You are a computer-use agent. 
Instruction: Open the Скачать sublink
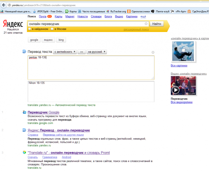pos(33,157)
